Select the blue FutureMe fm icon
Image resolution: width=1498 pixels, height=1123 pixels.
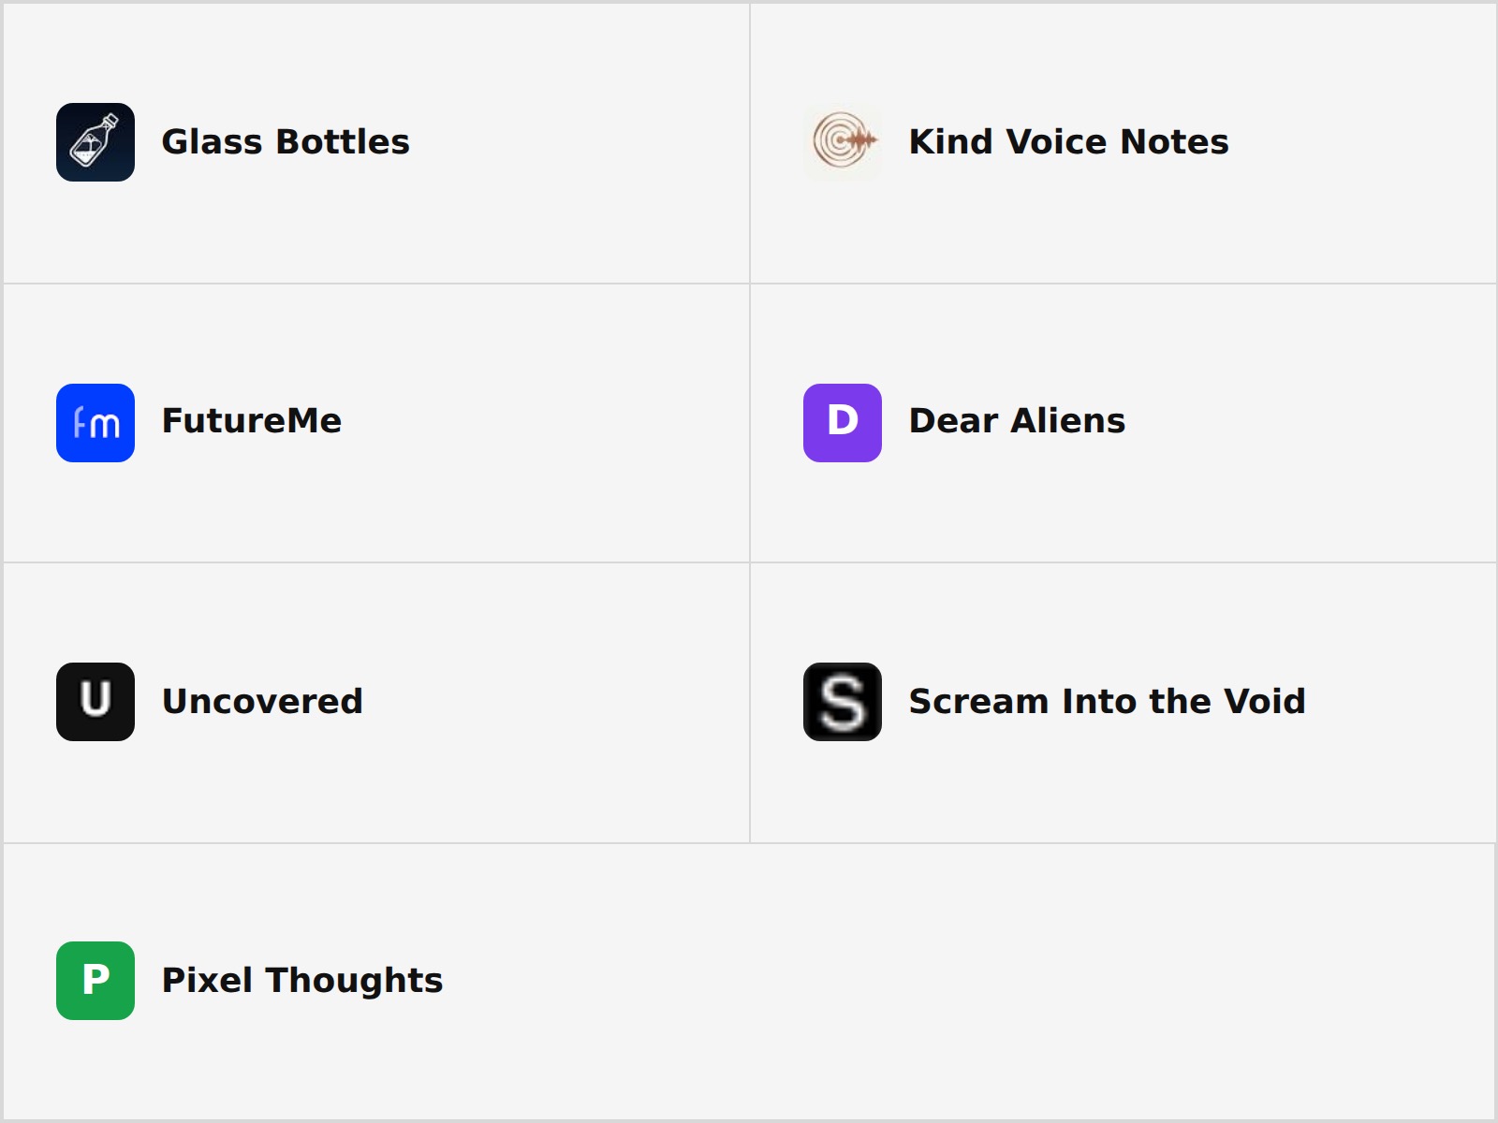pyautogui.click(x=95, y=423)
